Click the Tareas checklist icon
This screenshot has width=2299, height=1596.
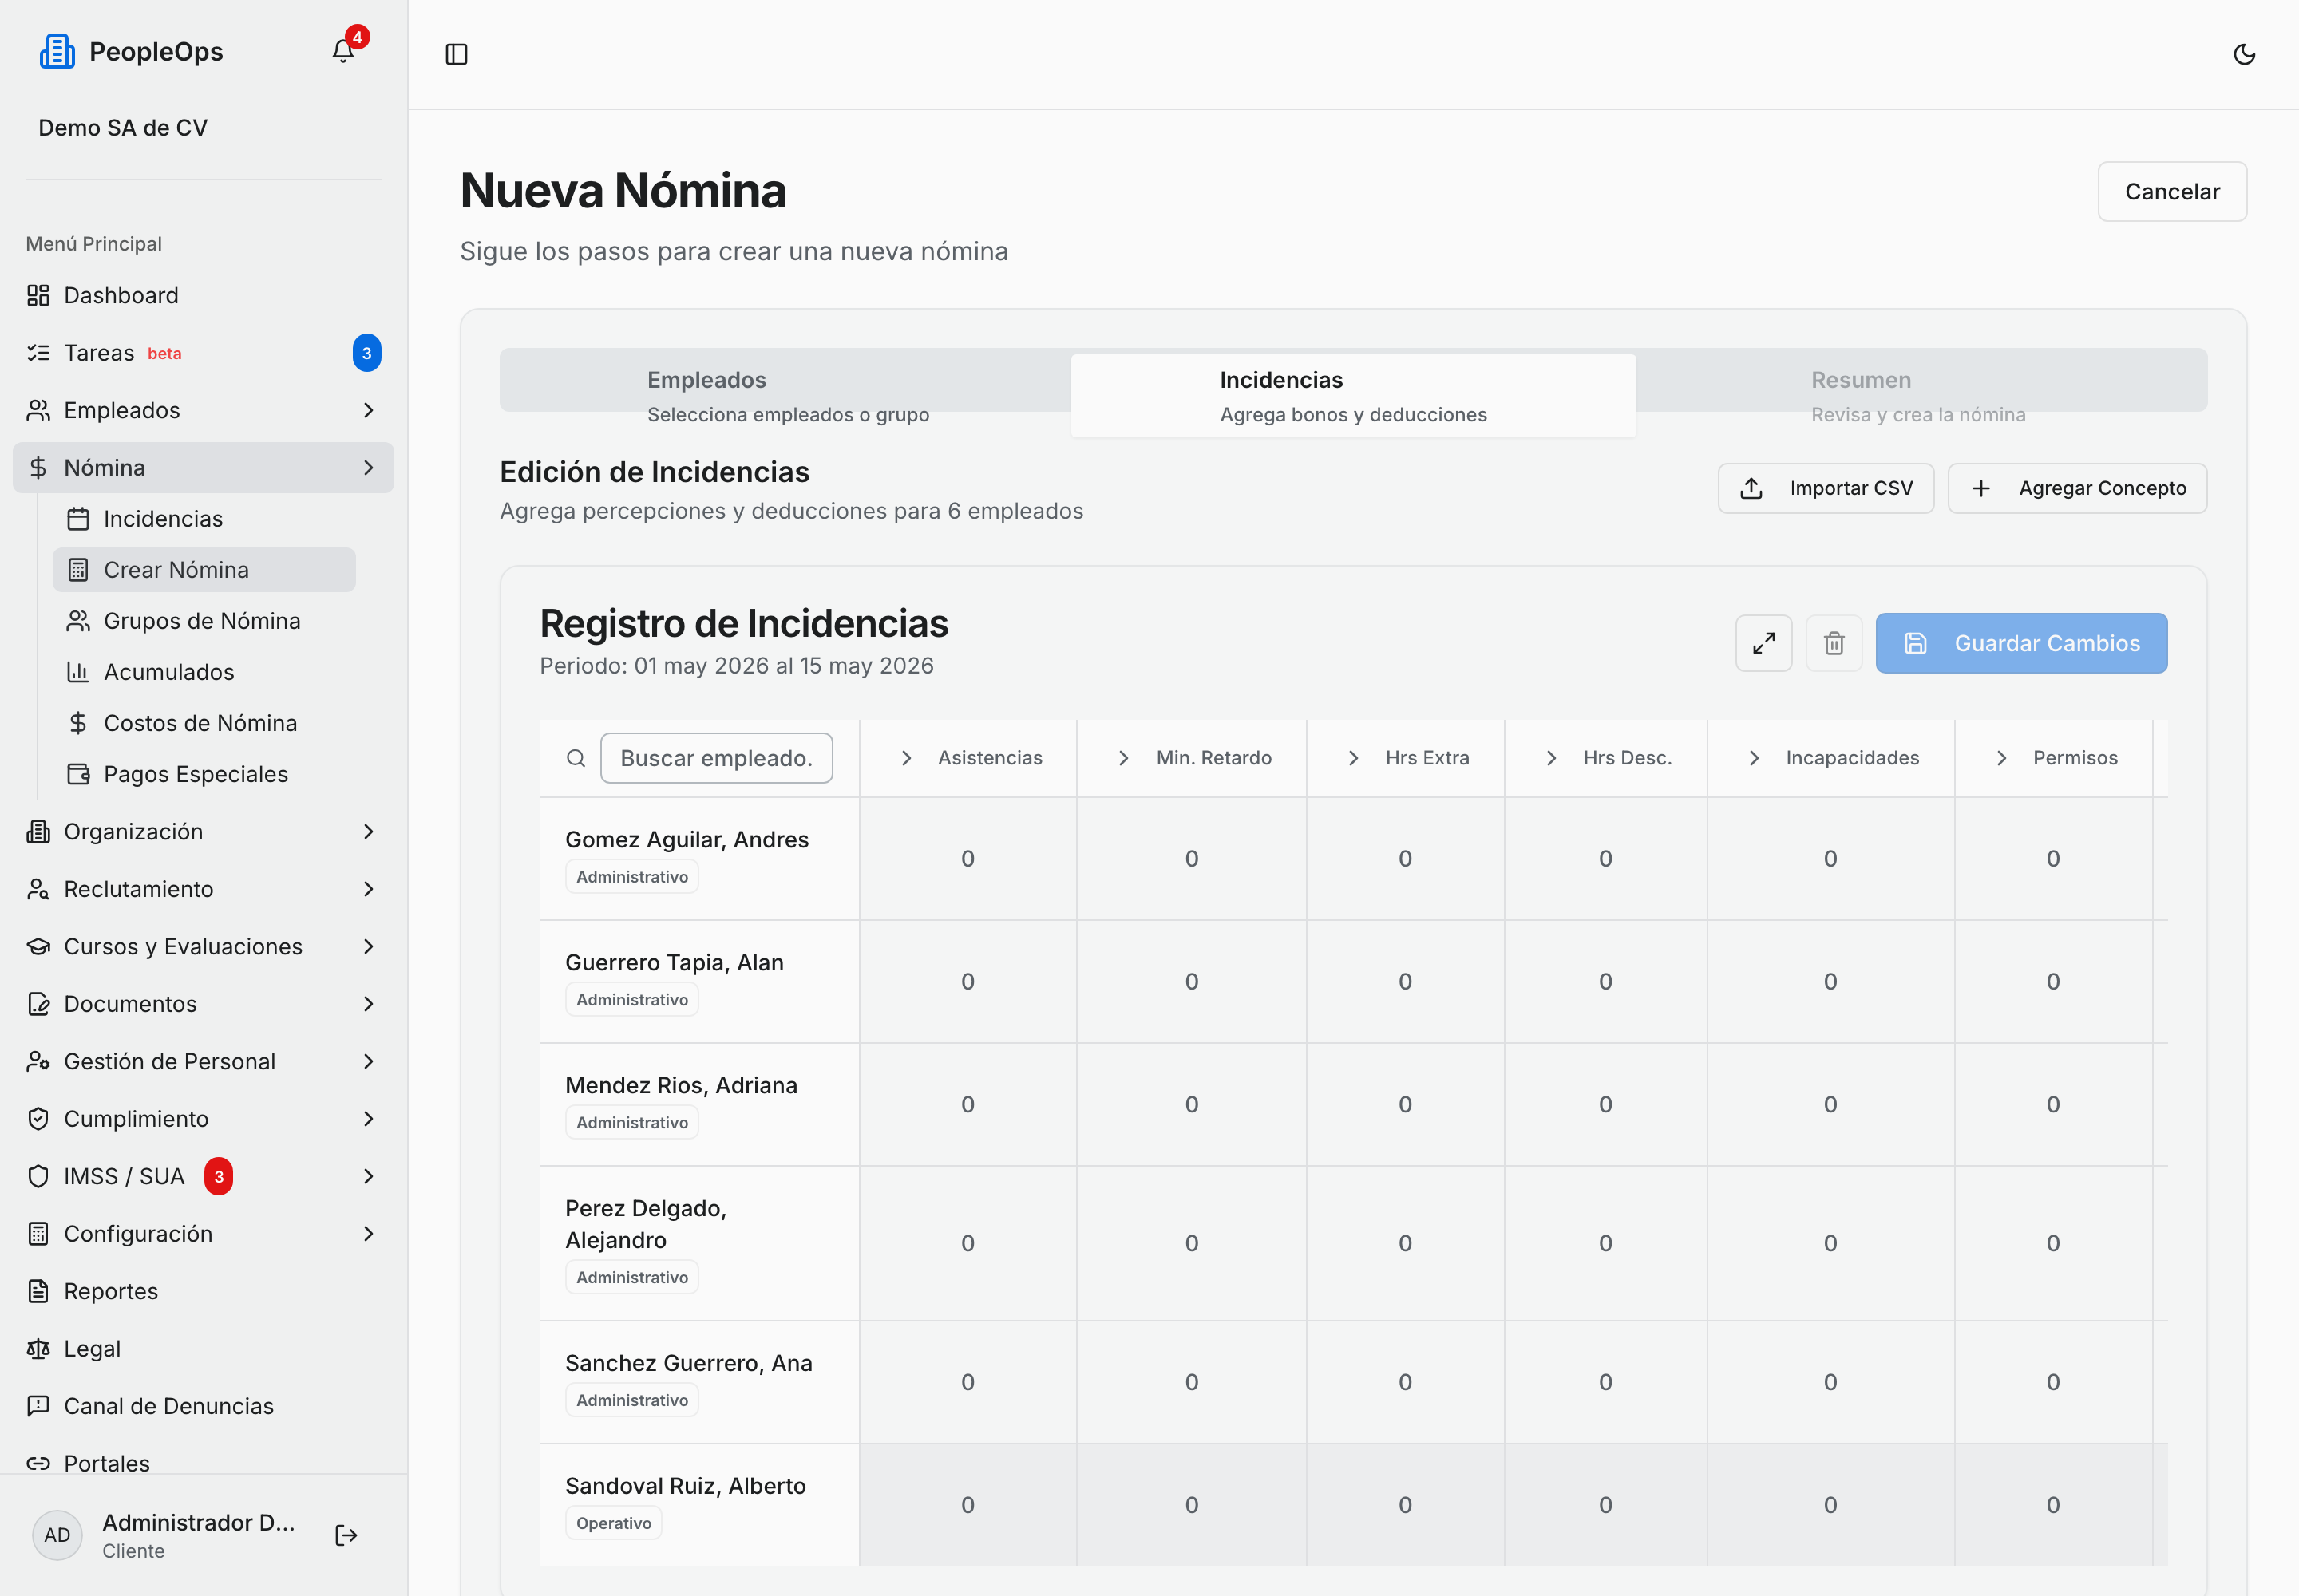tap(38, 353)
